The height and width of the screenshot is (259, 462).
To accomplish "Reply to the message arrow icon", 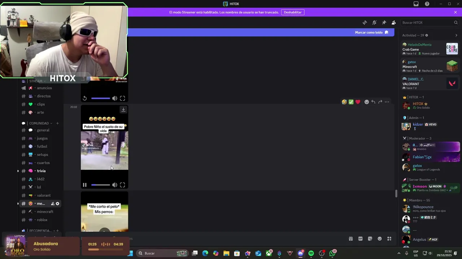I will click(373, 102).
